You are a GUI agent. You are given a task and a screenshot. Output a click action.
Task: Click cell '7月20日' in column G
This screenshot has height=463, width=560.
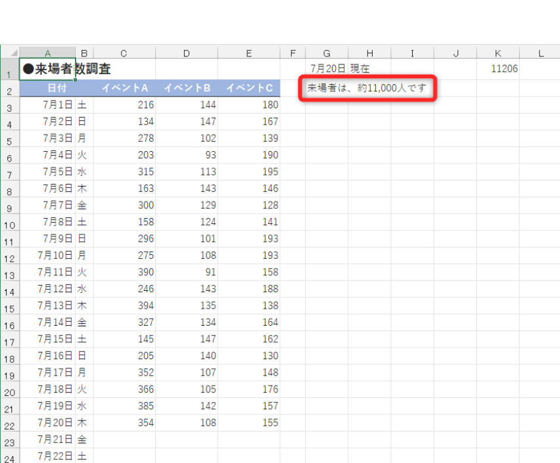click(x=327, y=68)
